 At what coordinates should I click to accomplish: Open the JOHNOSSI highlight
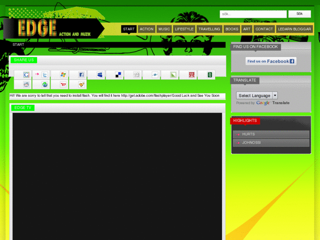pyautogui.click(x=271, y=143)
